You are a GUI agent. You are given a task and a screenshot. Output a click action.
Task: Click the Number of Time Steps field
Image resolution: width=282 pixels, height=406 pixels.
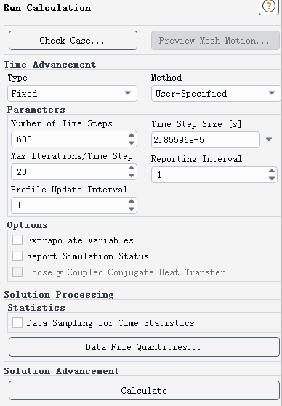pos(74,139)
